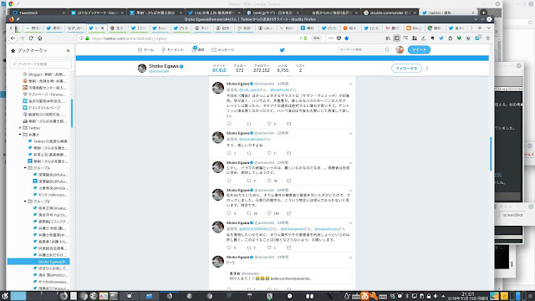Open the library icon in Firefox toolbar
Image resolution: width=535 pixels, height=301 pixels.
[x=388, y=38]
